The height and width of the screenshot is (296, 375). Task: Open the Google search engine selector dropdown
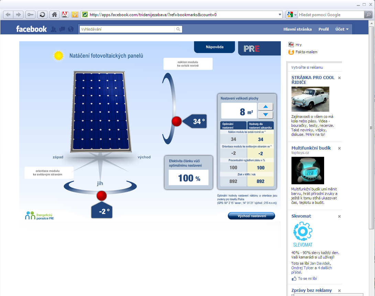click(x=291, y=15)
